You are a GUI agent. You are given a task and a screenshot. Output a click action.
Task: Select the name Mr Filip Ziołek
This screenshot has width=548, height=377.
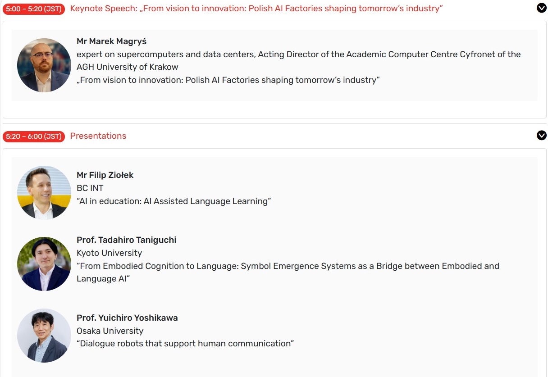[x=105, y=175]
